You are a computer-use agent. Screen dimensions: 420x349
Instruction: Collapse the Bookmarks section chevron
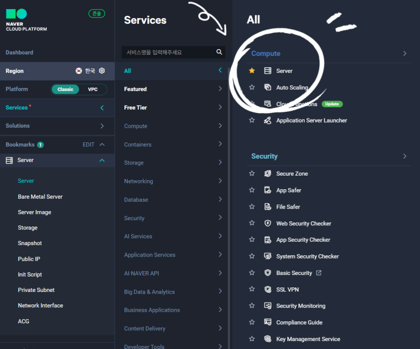pyautogui.click(x=102, y=145)
